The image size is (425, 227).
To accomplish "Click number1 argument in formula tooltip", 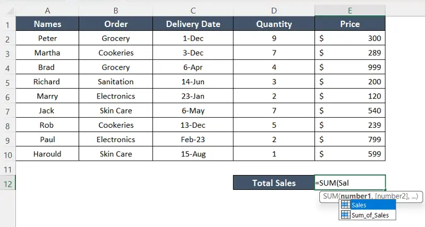I will pyautogui.click(x=357, y=196).
